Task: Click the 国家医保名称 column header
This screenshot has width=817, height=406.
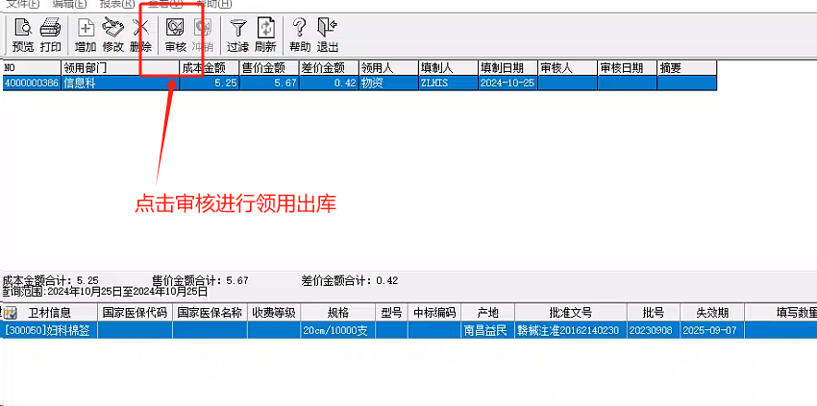Action: pyautogui.click(x=210, y=313)
